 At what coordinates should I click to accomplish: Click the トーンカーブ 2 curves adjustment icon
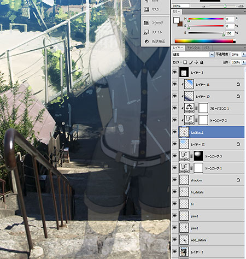[189, 120]
